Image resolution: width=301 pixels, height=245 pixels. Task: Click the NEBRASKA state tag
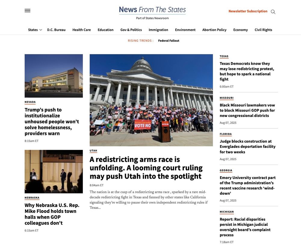click(32, 198)
